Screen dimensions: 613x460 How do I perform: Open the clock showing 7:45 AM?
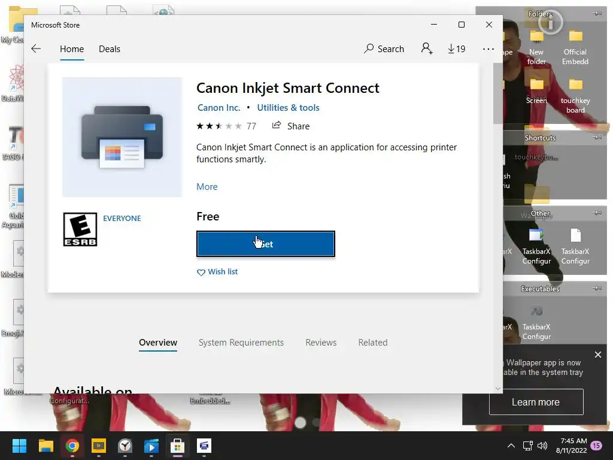572,446
